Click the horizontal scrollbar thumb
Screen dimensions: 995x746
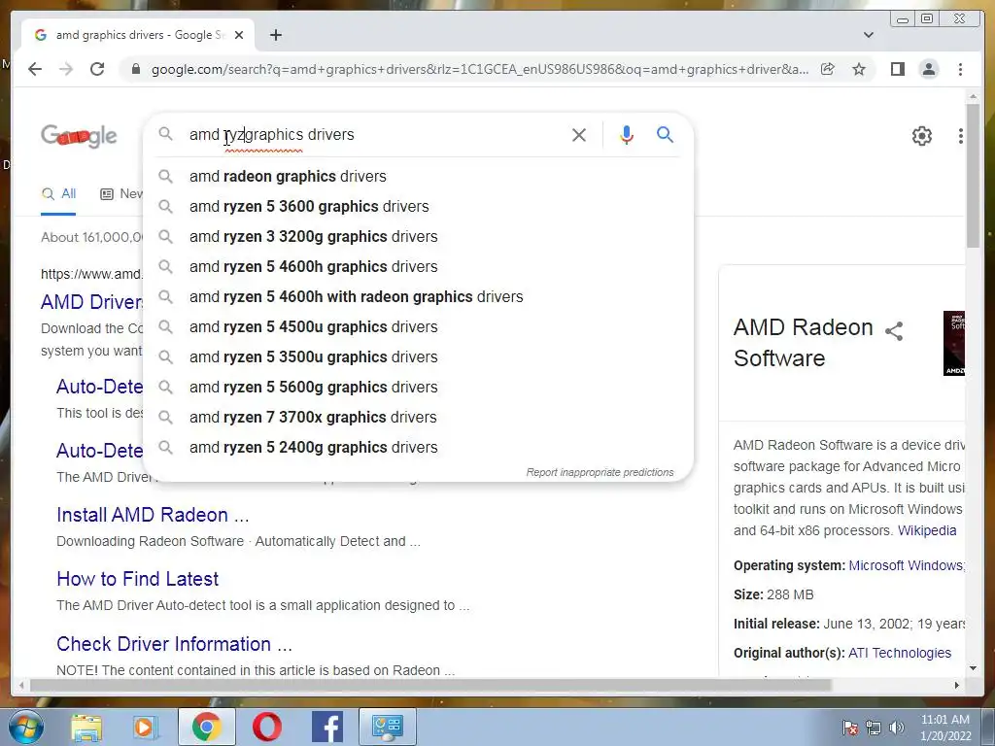tap(430, 685)
